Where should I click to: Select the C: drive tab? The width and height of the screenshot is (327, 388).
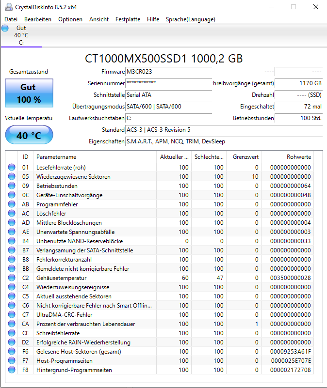[21, 35]
